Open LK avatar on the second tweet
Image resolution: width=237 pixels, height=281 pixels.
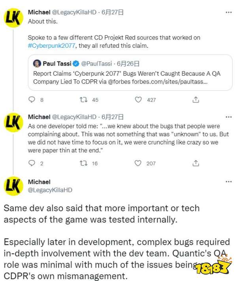click(13, 122)
